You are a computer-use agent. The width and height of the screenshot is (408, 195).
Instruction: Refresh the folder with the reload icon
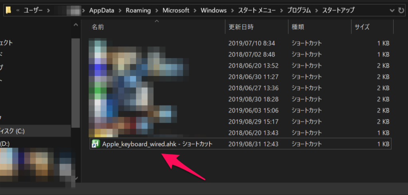point(401,10)
